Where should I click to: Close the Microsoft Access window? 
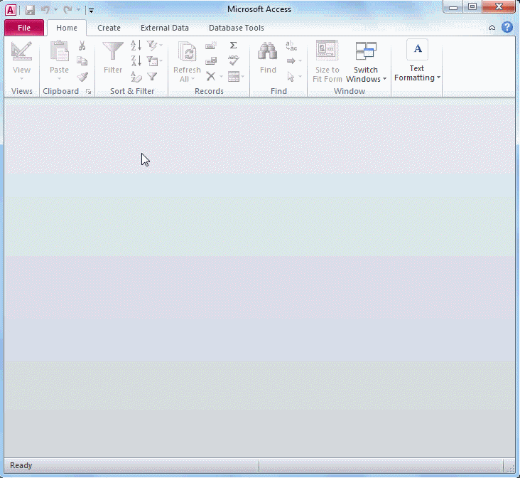pyautogui.click(x=499, y=7)
